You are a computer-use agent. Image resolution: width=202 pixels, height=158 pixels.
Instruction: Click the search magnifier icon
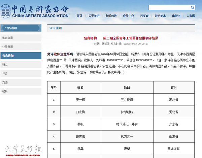pyautogui.click(x=192, y=7)
